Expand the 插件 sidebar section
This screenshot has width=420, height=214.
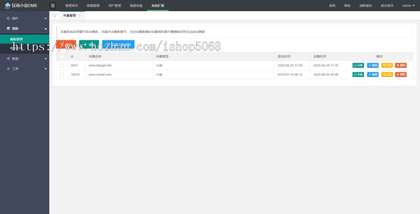tap(25, 18)
